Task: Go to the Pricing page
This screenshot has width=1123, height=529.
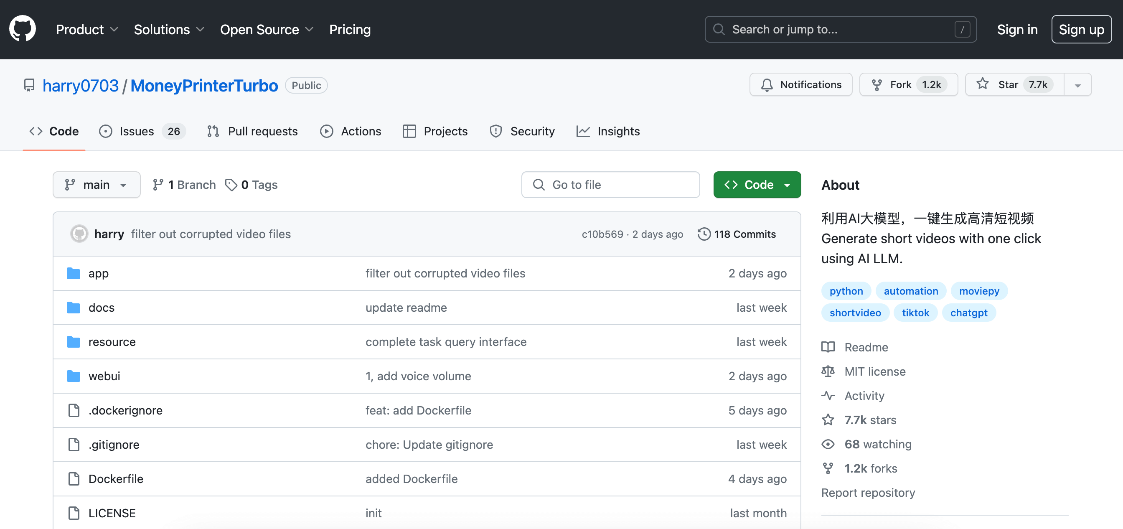Action: point(350,29)
